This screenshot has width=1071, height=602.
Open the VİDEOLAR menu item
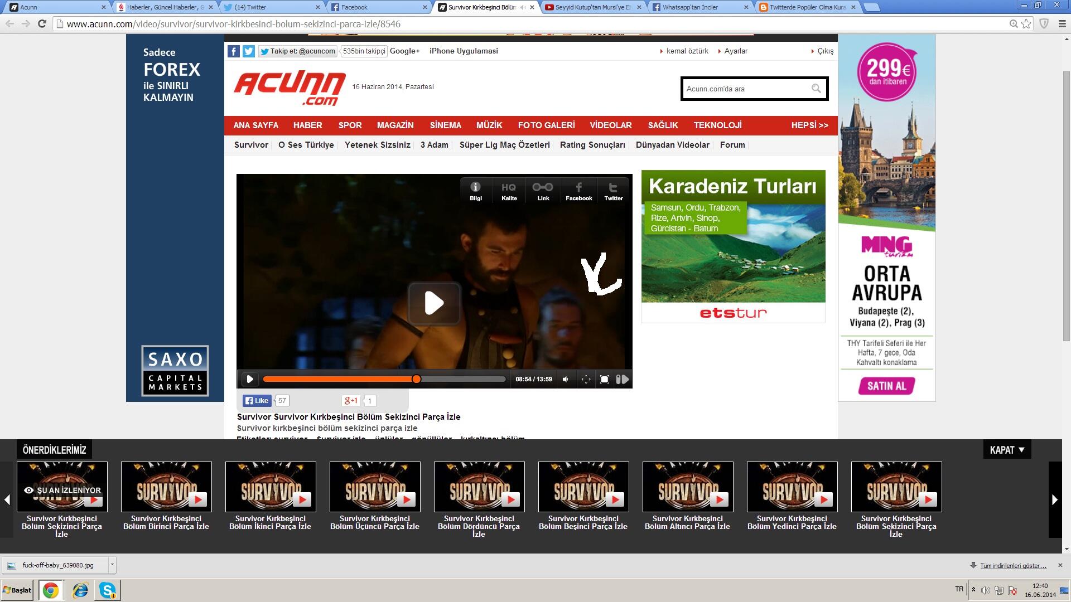(610, 125)
